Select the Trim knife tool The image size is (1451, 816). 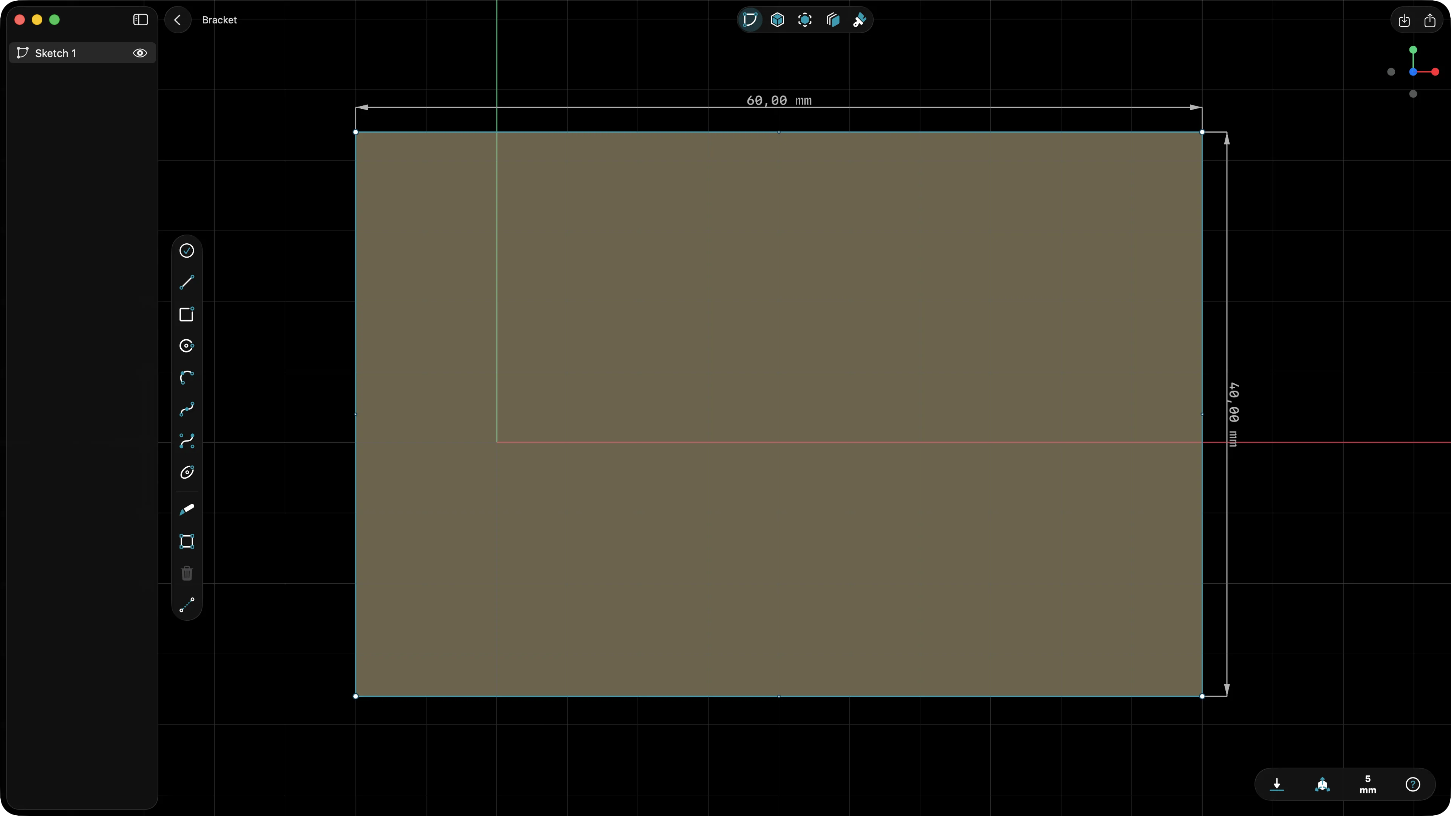tap(186, 510)
